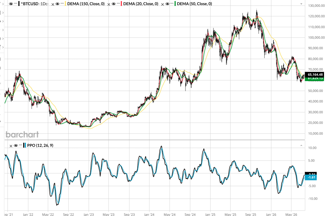Click the 10,000.00 price axis label
The width and height of the screenshot is (327, 216).
[x=316, y=134]
